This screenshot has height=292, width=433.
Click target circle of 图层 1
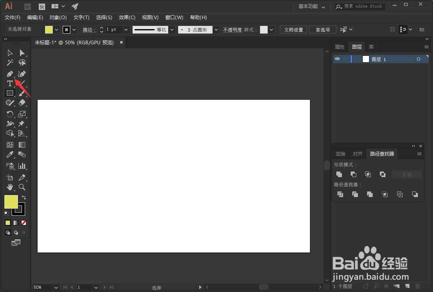pyautogui.click(x=419, y=59)
